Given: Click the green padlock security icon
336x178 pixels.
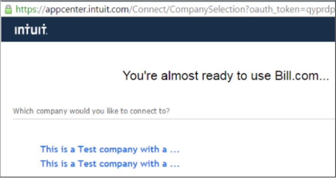Looking at the screenshot, I should 9,9.
